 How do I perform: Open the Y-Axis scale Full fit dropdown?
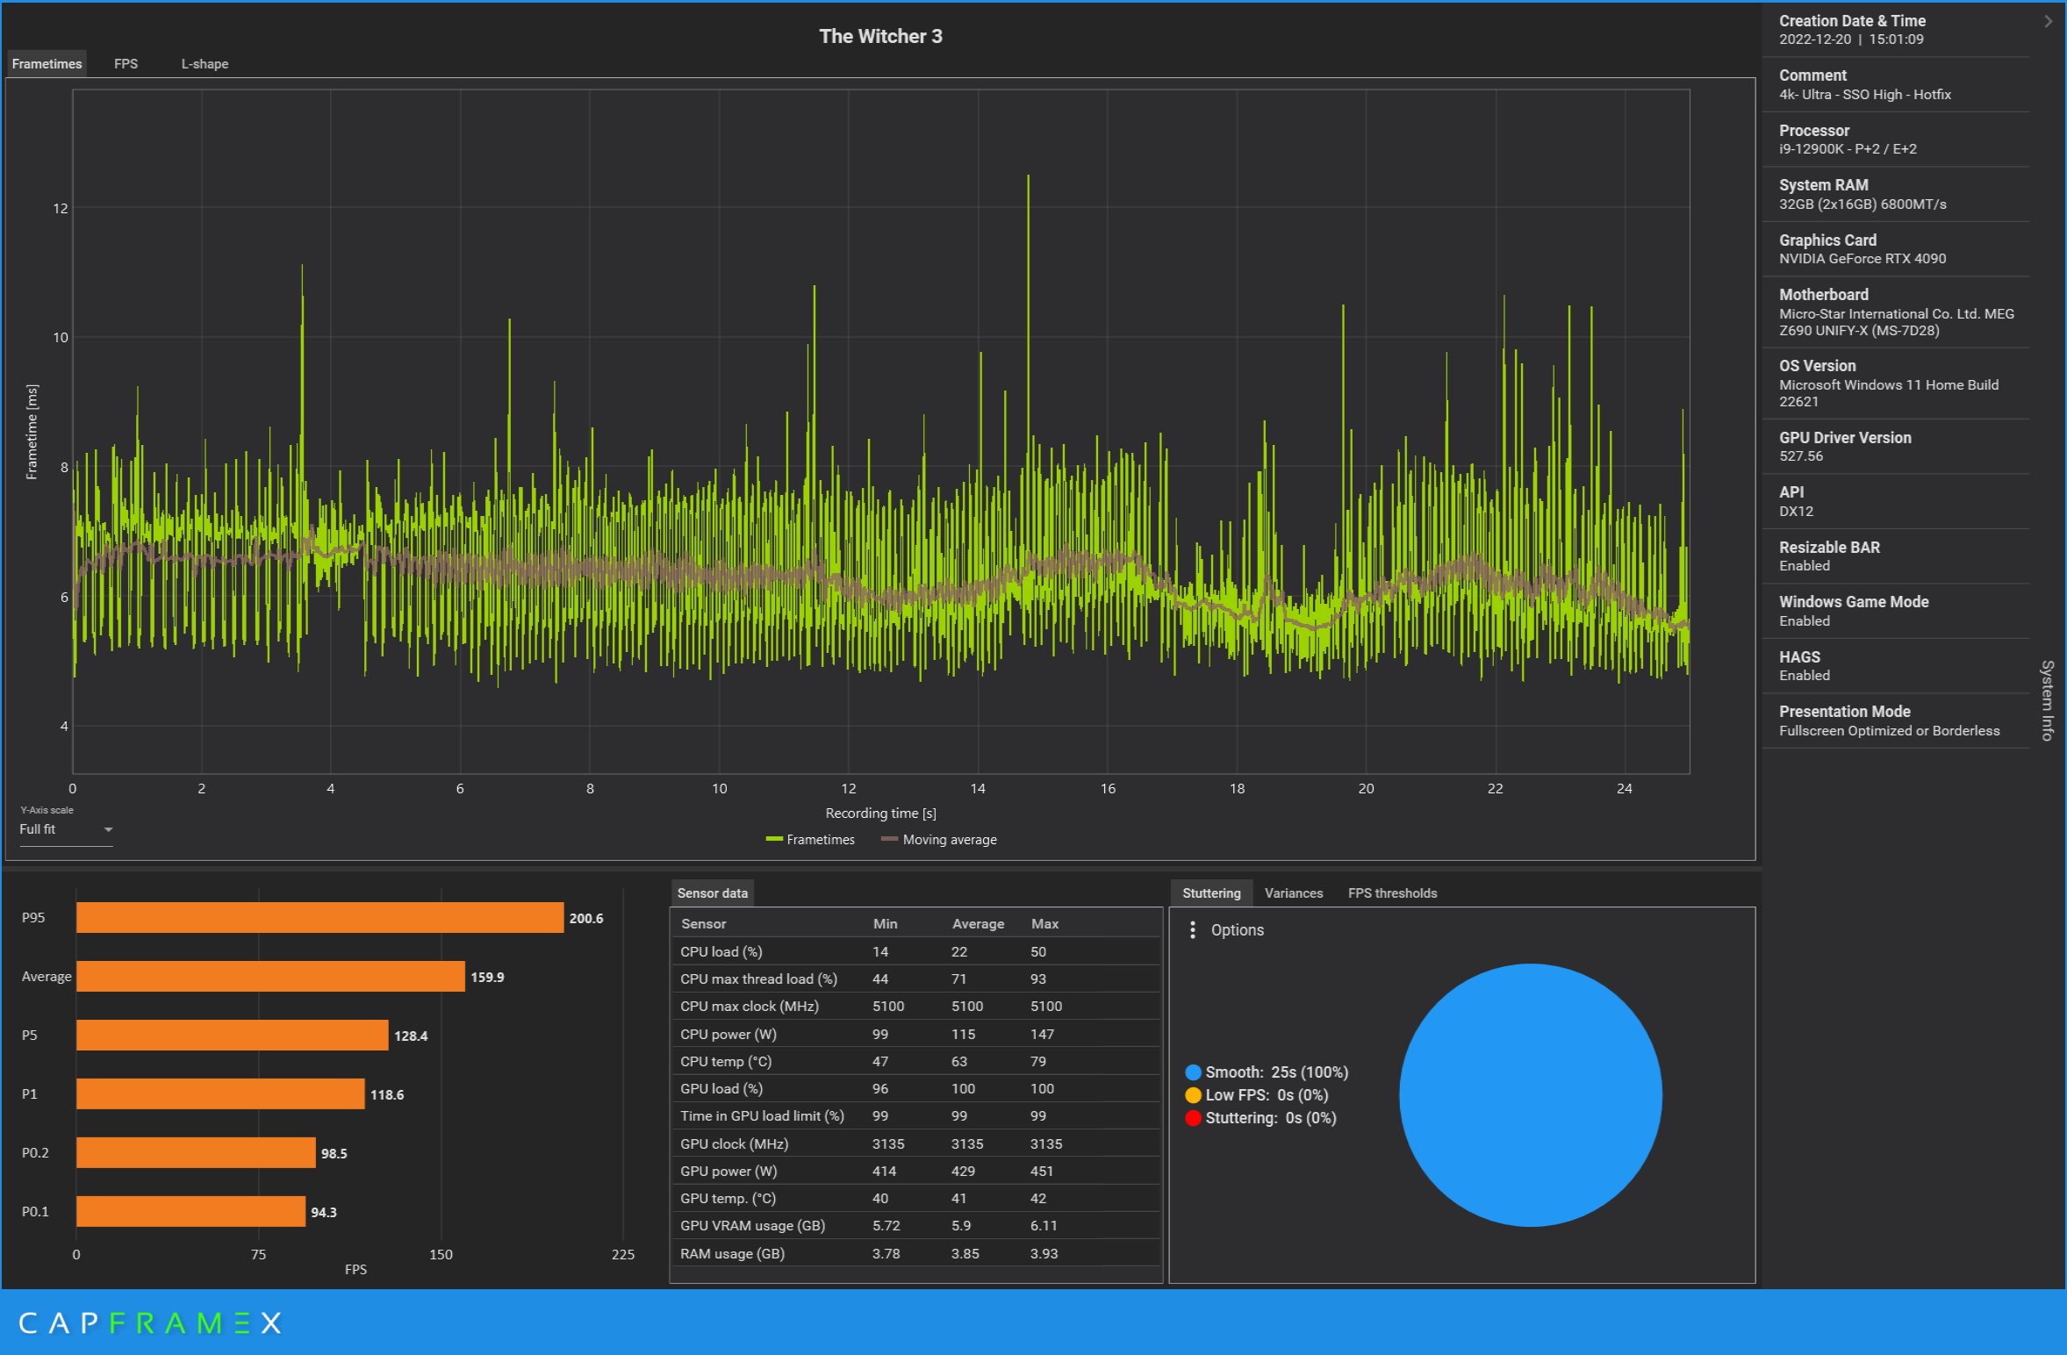pos(67,829)
